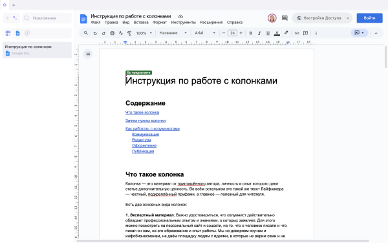Insert a link with chain icon
Viewport: 388px width, 243px height.
pos(297,33)
